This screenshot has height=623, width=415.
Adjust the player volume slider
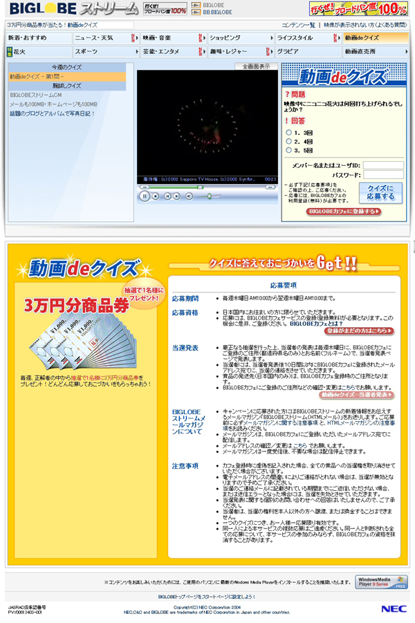coord(209,196)
